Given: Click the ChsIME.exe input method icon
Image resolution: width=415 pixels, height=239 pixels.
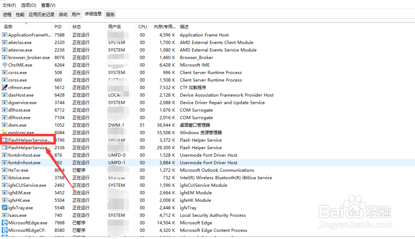Looking at the screenshot, I should pos(5,65).
